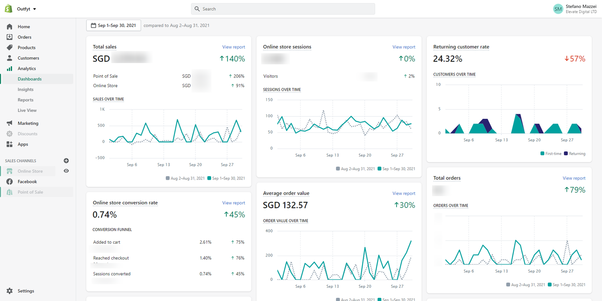Click the Point of Sale sales row
This screenshot has height=301, width=602.
coord(169,76)
